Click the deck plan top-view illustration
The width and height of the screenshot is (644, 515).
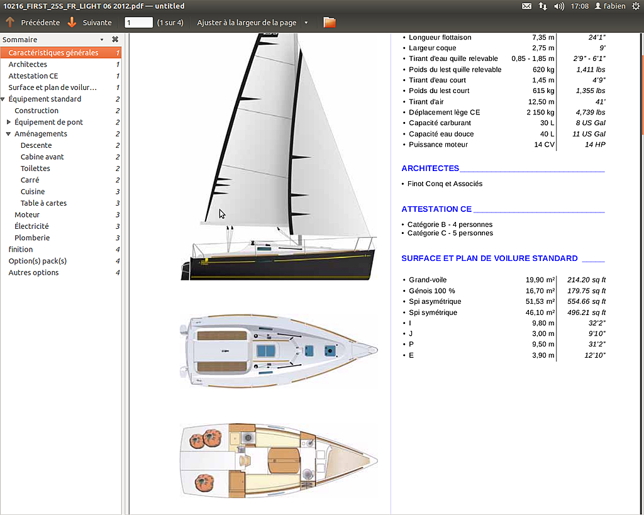tap(279, 351)
